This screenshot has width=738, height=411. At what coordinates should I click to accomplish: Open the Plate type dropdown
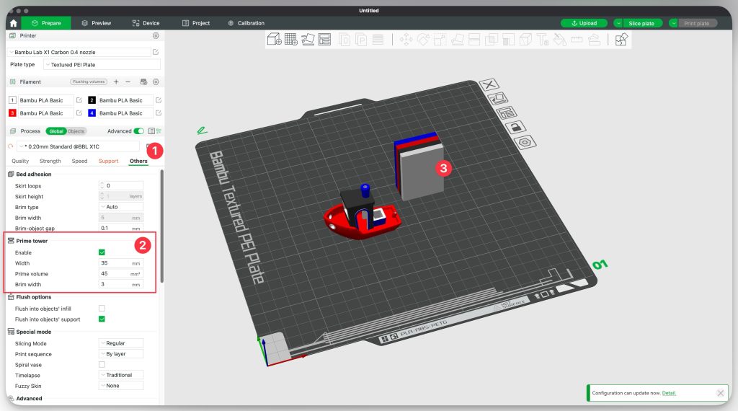(100, 65)
